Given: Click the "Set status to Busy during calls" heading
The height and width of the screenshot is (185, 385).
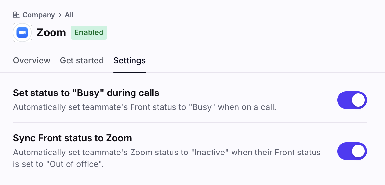Looking at the screenshot, I should point(86,93).
